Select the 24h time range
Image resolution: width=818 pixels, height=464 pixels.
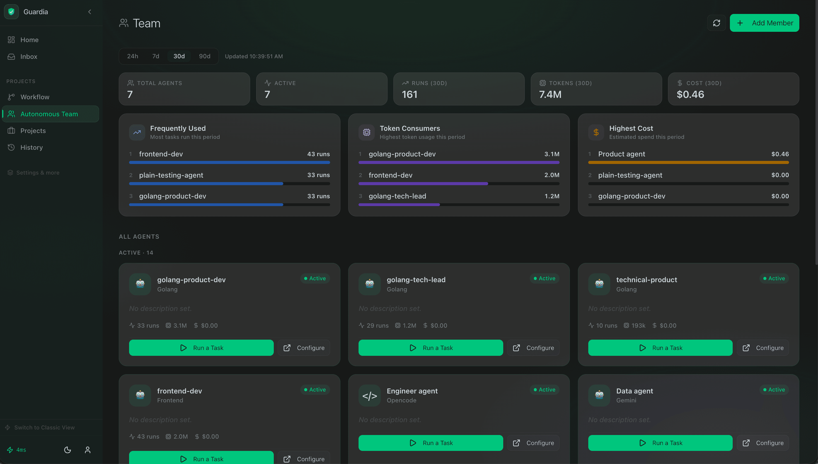pyautogui.click(x=132, y=56)
